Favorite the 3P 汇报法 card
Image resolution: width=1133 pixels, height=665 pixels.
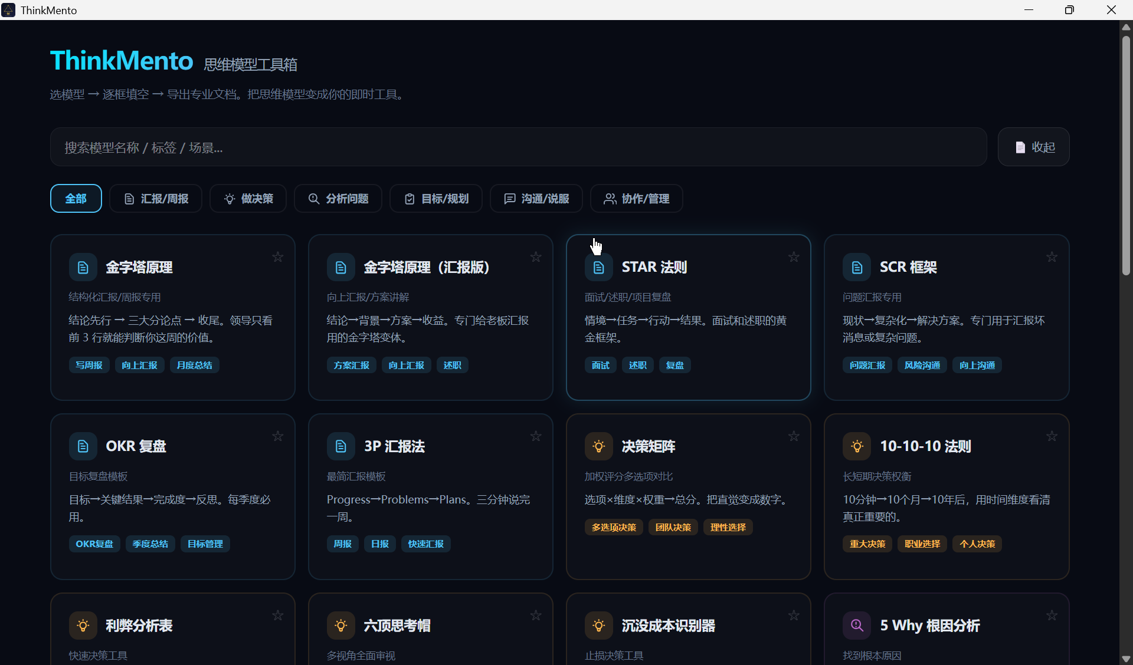[x=536, y=436]
